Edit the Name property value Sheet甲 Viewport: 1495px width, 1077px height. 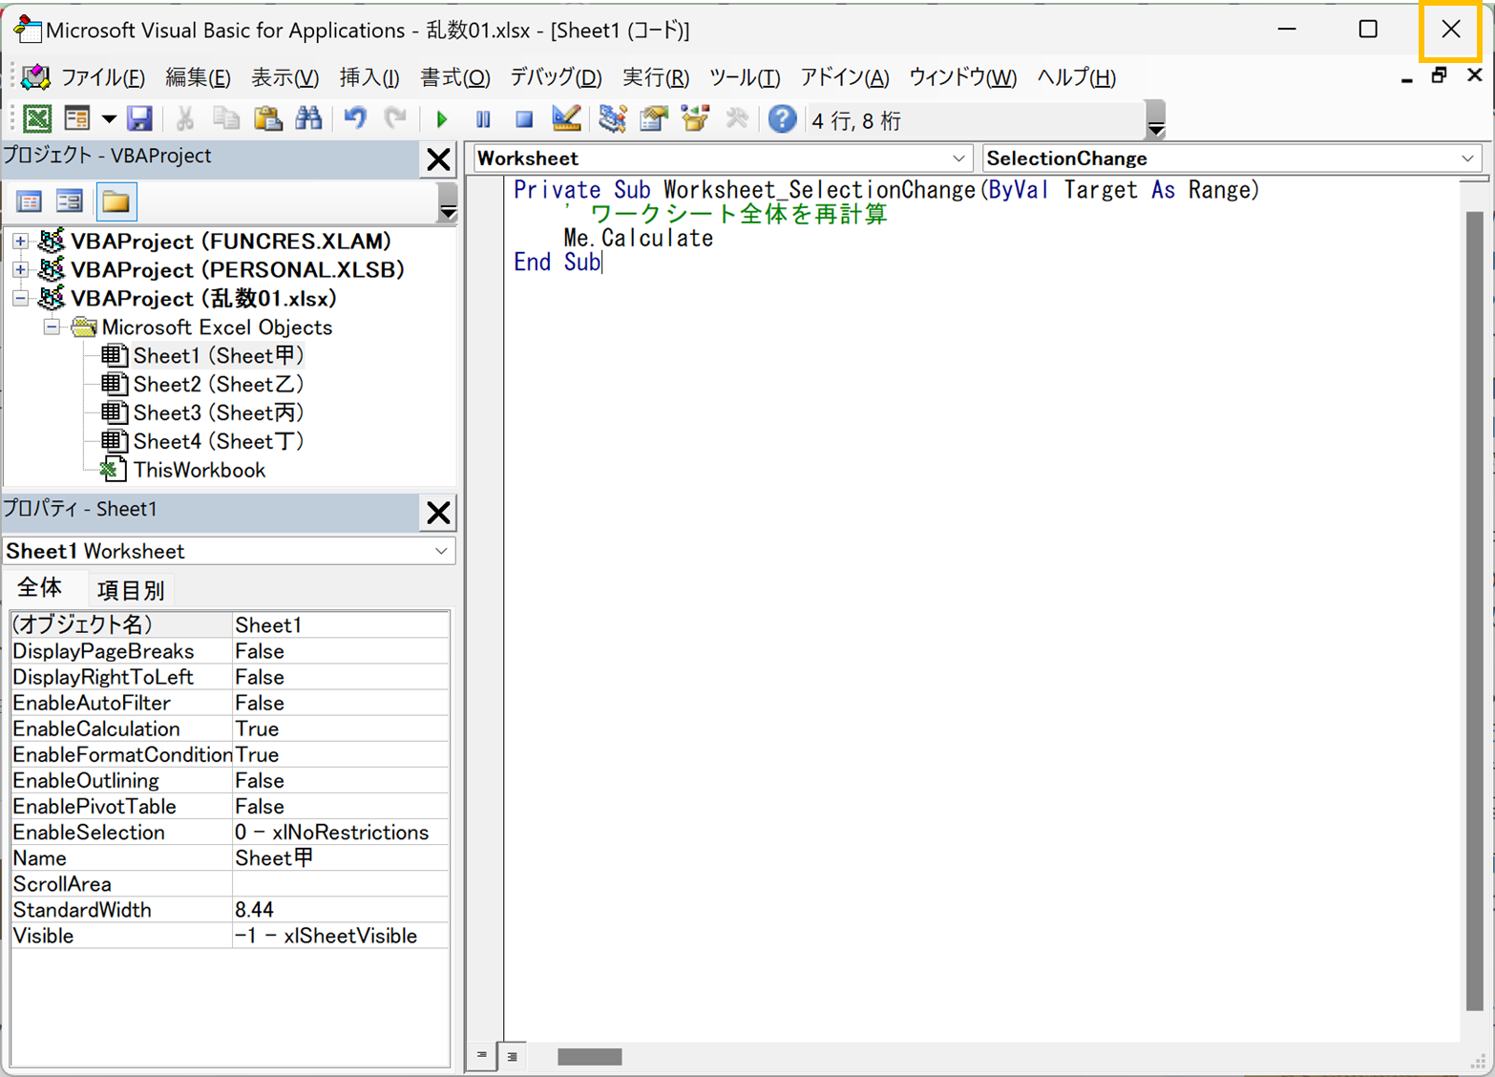tap(341, 858)
